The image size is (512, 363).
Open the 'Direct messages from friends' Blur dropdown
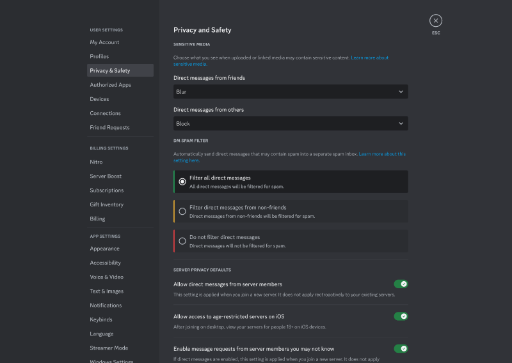click(291, 91)
